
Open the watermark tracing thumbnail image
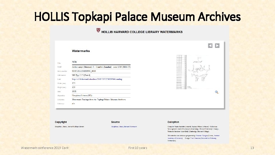tap(193, 72)
